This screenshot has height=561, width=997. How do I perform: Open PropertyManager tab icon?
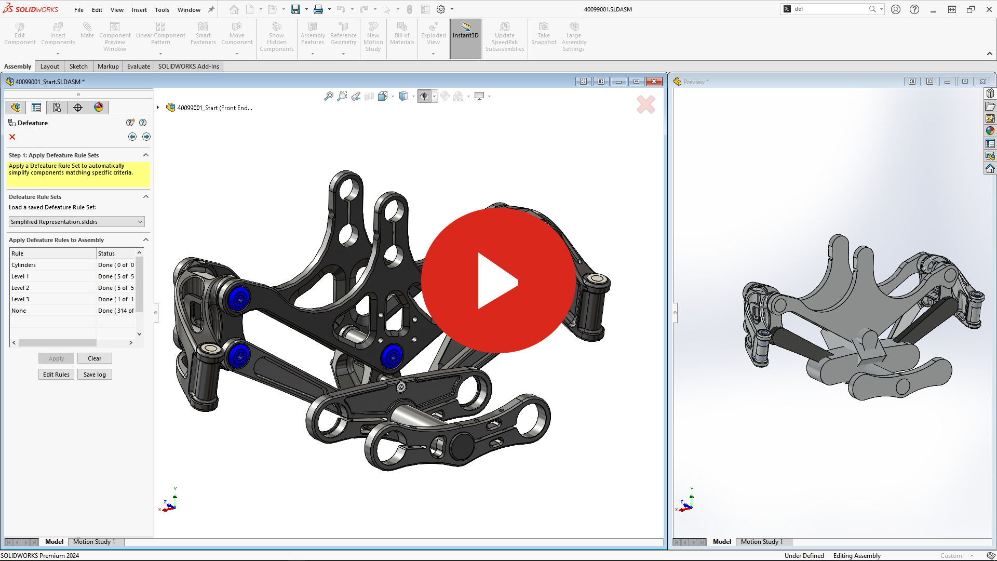point(36,108)
